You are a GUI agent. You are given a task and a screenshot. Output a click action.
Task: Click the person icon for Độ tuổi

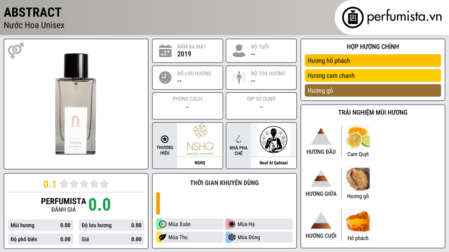point(239,51)
